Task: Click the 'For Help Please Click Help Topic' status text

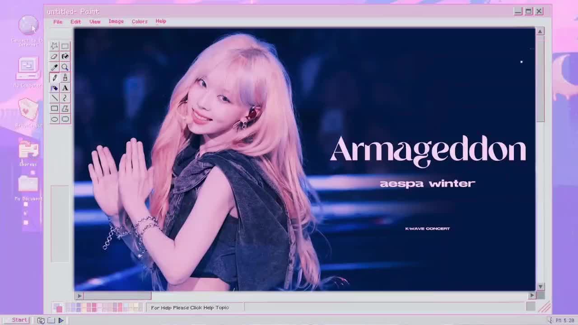Action: 190,308
